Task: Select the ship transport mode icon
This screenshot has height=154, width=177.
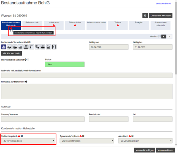Action: pos(20,47)
